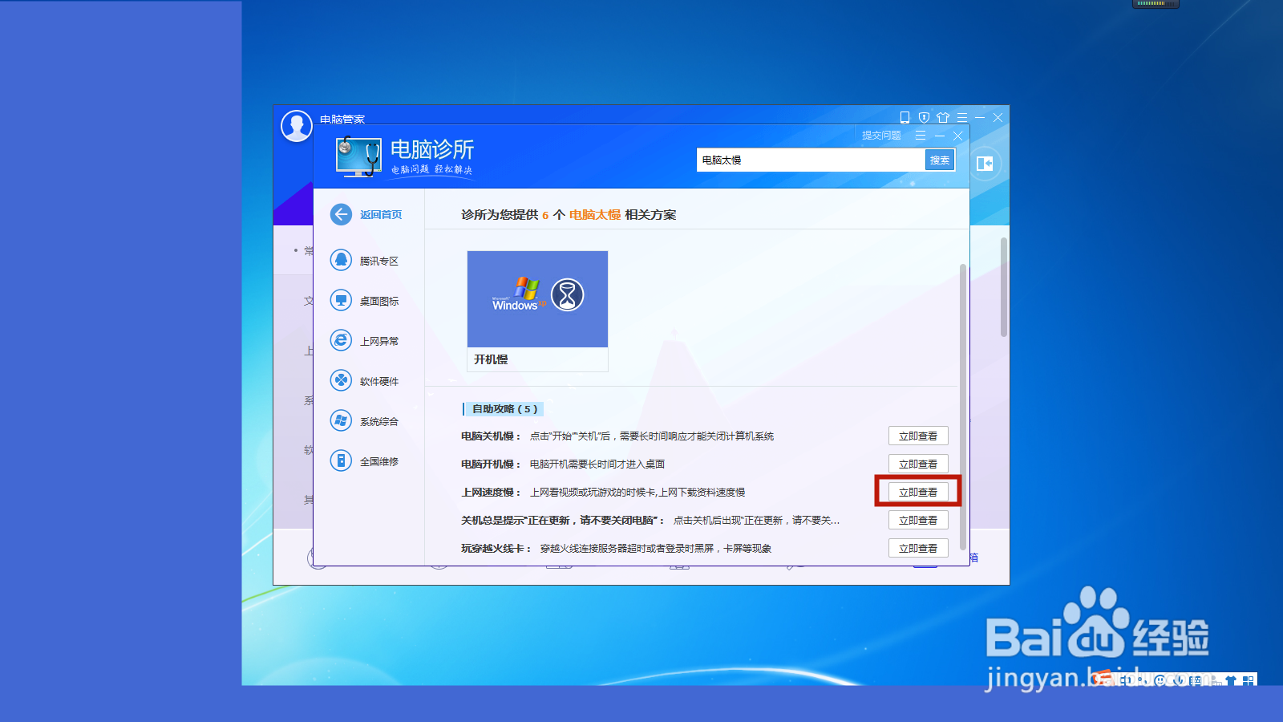Screen dimensions: 1283x722
Task: Open the 软件硬件 sidebar icon
Action: click(341, 380)
